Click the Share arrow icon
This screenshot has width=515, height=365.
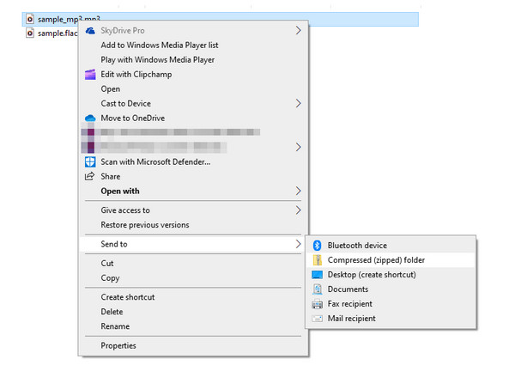(89, 176)
